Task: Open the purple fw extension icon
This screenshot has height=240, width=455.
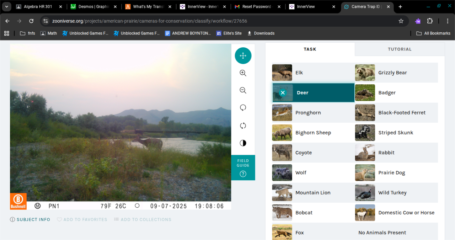Action: [418, 21]
